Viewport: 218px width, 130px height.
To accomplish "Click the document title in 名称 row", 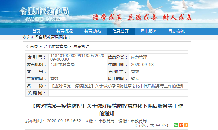I will 118,86.
